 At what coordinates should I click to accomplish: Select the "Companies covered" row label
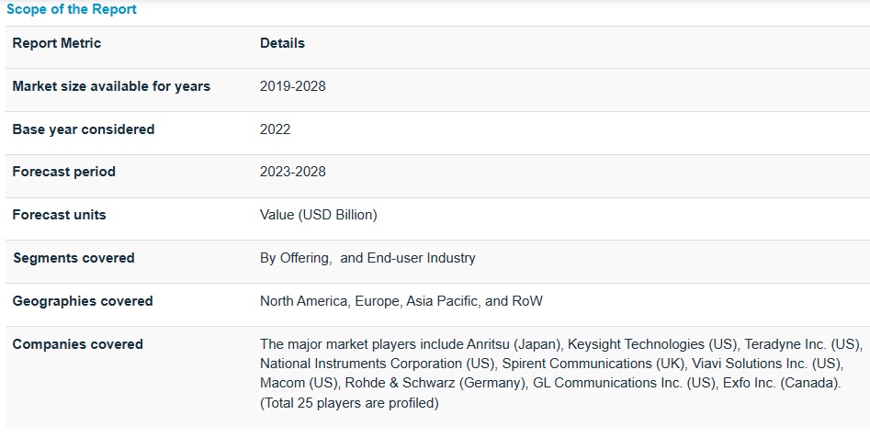click(x=78, y=344)
